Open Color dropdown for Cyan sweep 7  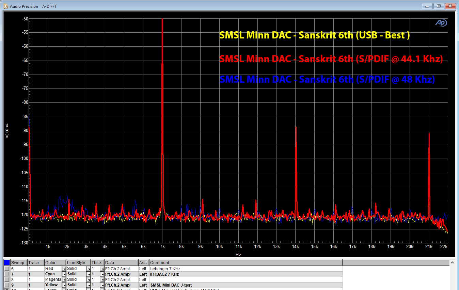[64, 274]
